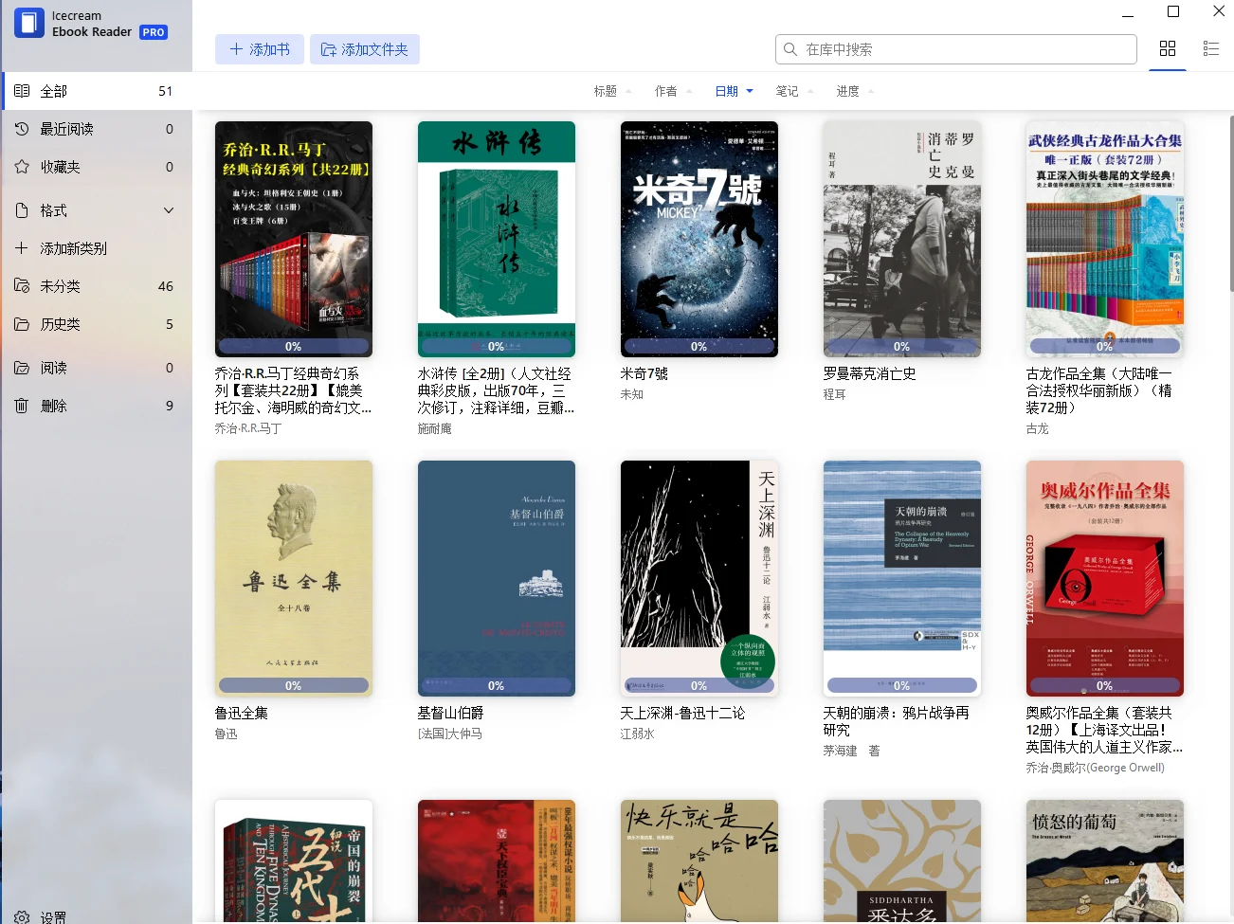Click progress bar on 米奇7號 cover

pyautogui.click(x=699, y=346)
